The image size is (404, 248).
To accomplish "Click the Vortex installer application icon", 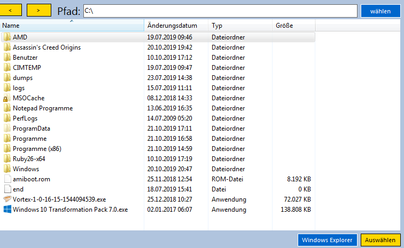I will pyautogui.click(x=7, y=199).
